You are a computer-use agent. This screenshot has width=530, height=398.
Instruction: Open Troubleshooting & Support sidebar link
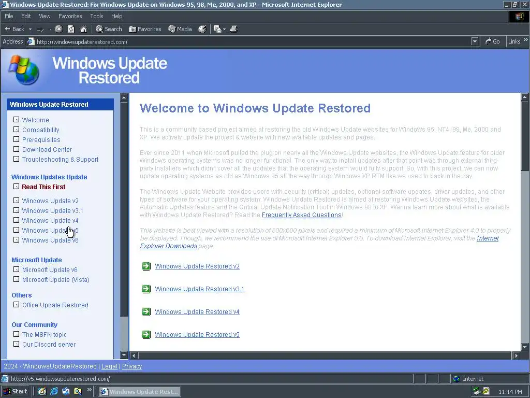tap(60, 159)
